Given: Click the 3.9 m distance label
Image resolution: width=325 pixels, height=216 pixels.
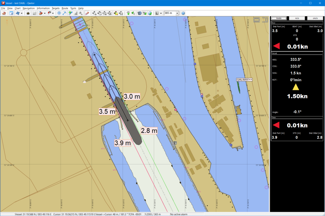Looking at the screenshot, I should pyautogui.click(x=123, y=143).
